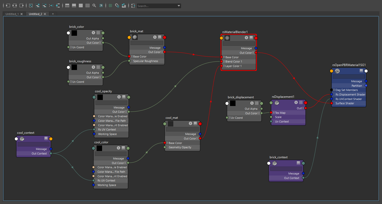Close the Untitled_2 tab
Viewport: 382px width, 204px height.
[x=45, y=14]
